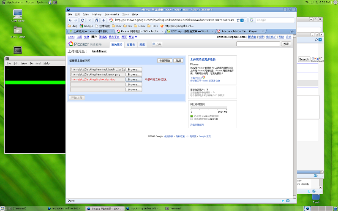Click the Firefox URL address field

pos(174,20)
